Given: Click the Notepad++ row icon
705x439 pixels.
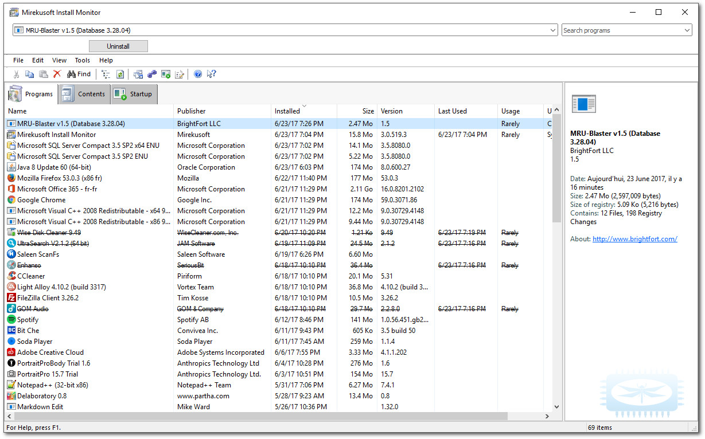Looking at the screenshot, I should point(11,385).
